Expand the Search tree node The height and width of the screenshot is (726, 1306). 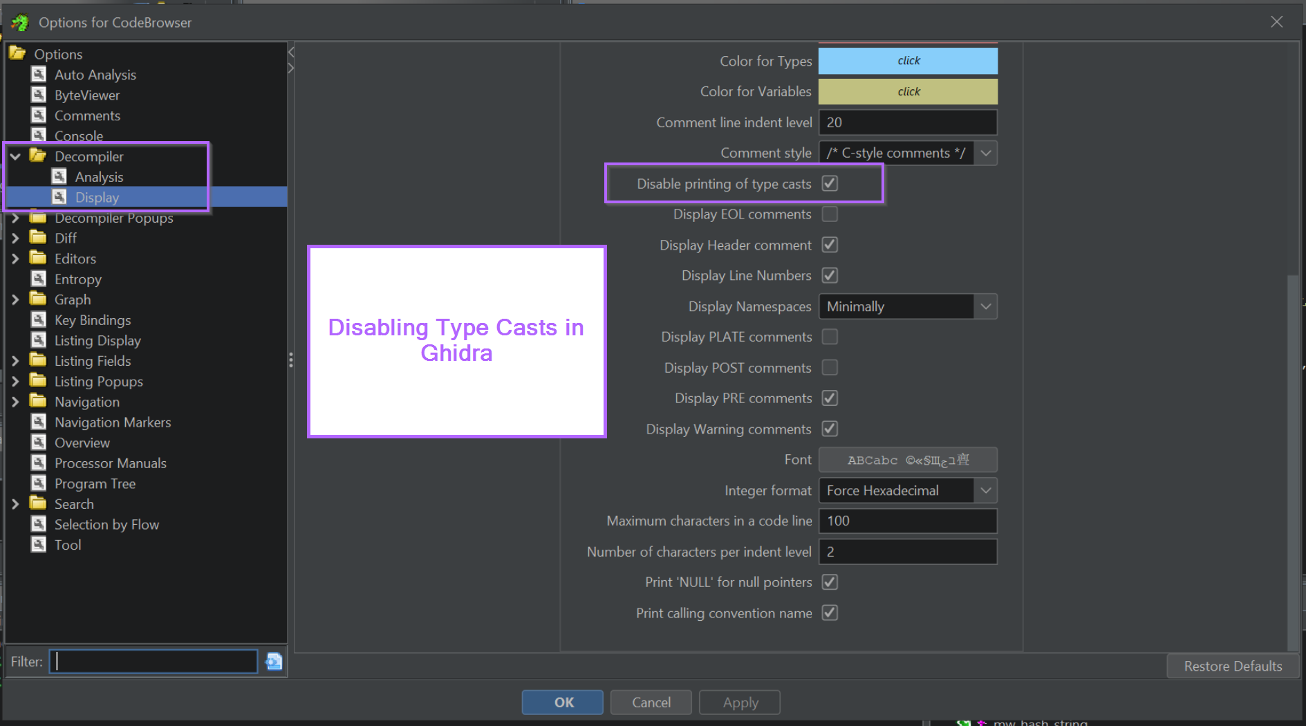click(x=15, y=504)
